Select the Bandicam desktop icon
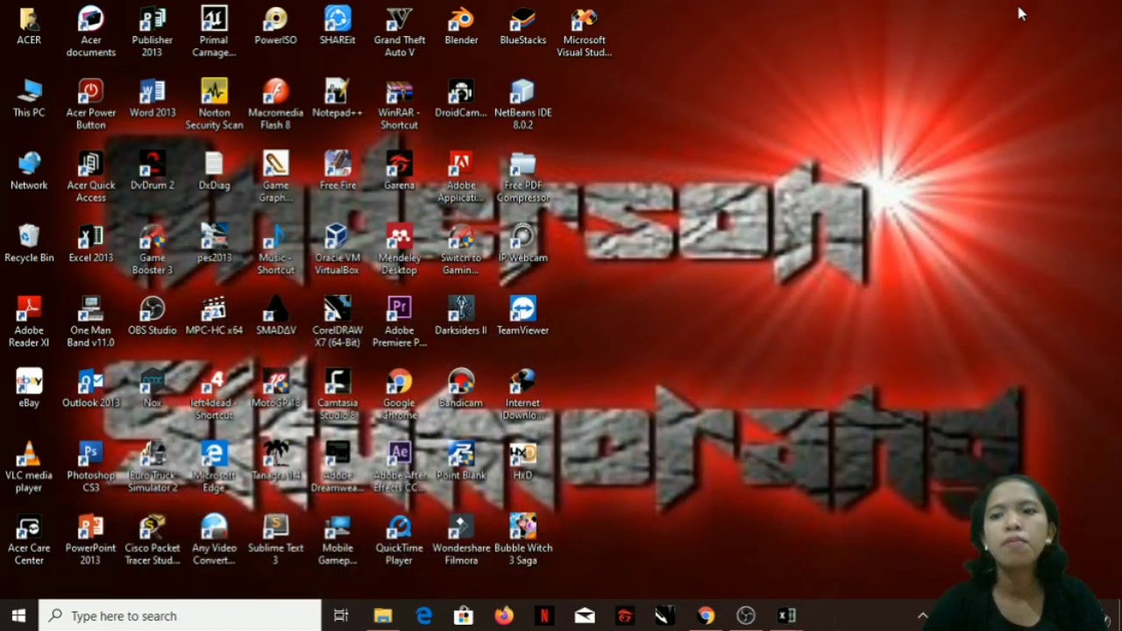 pos(461,388)
